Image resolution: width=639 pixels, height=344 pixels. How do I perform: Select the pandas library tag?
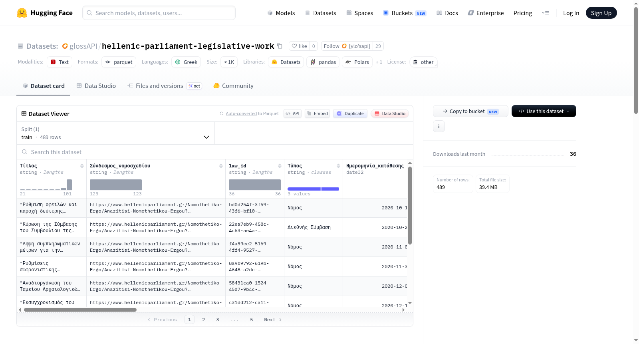point(323,62)
